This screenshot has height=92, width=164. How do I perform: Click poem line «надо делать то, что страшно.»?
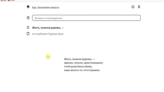tap(82, 70)
